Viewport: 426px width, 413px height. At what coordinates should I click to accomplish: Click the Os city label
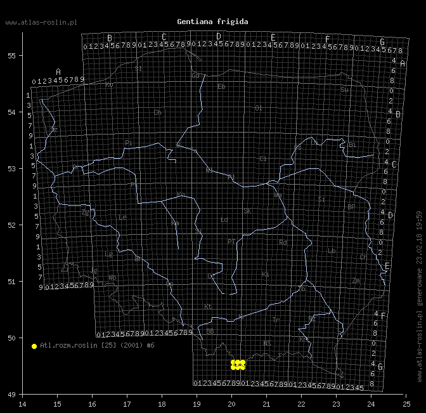point(298,147)
